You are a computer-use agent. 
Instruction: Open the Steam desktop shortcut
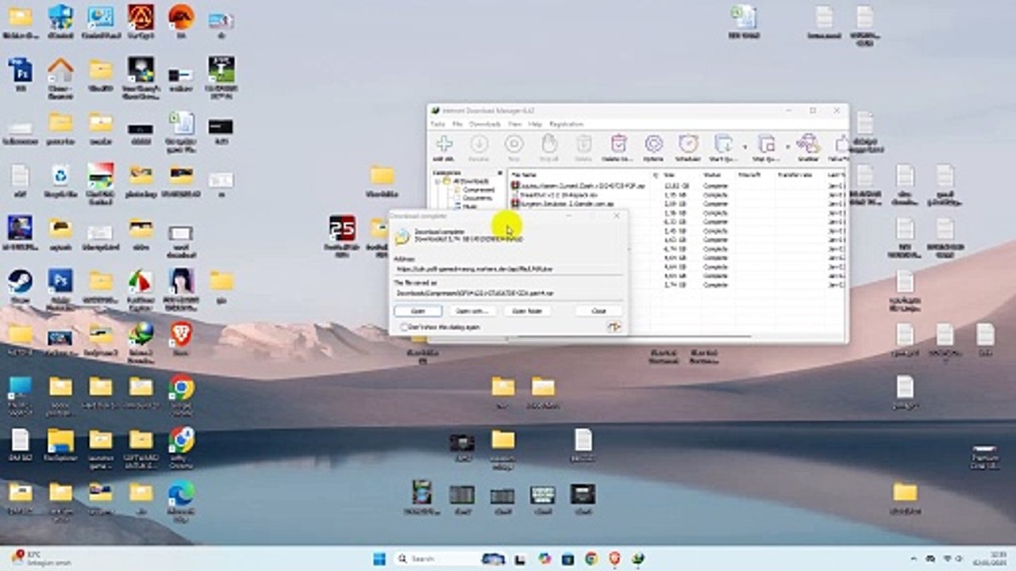point(20,282)
